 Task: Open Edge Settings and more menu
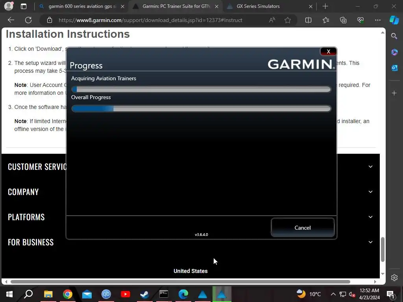click(377, 20)
